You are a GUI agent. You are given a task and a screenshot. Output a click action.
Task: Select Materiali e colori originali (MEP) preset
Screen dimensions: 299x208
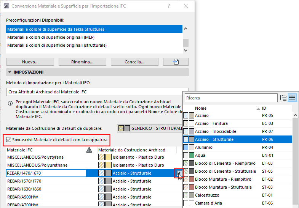click(94, 37)
